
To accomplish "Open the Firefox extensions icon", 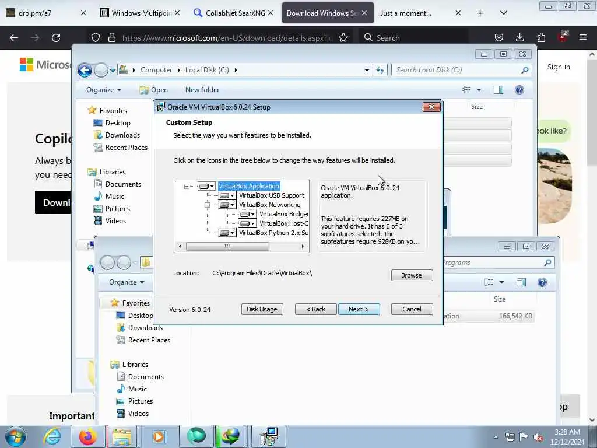I will (x=541, y=37).
